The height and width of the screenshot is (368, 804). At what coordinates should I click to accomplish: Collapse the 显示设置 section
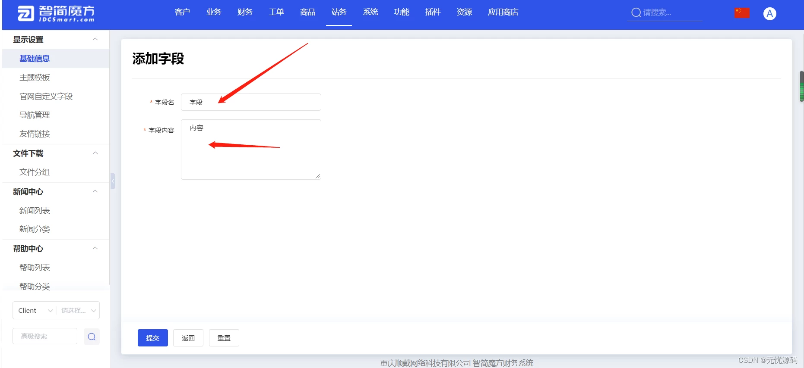pos(95,39)
